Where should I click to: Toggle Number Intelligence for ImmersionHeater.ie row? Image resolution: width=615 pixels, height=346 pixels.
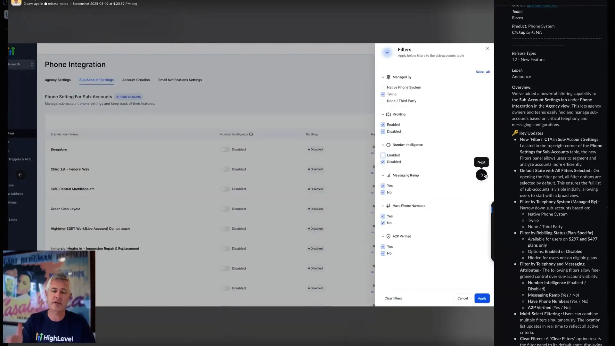coord(225,249)
